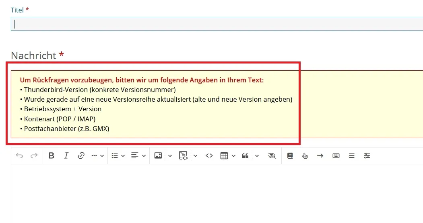This screenshot has width=423, height=223.
Task: Apply inline code formatting
Action: (x=209, y=155)
